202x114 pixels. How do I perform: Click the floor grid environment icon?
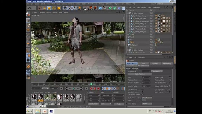(x=123, y=9)
